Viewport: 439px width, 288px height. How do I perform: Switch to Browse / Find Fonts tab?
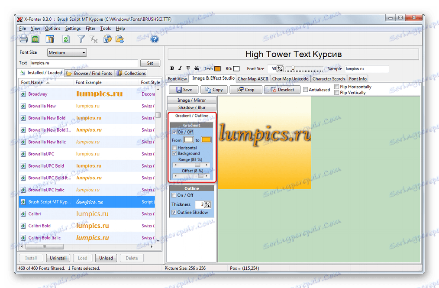point(90,73)
